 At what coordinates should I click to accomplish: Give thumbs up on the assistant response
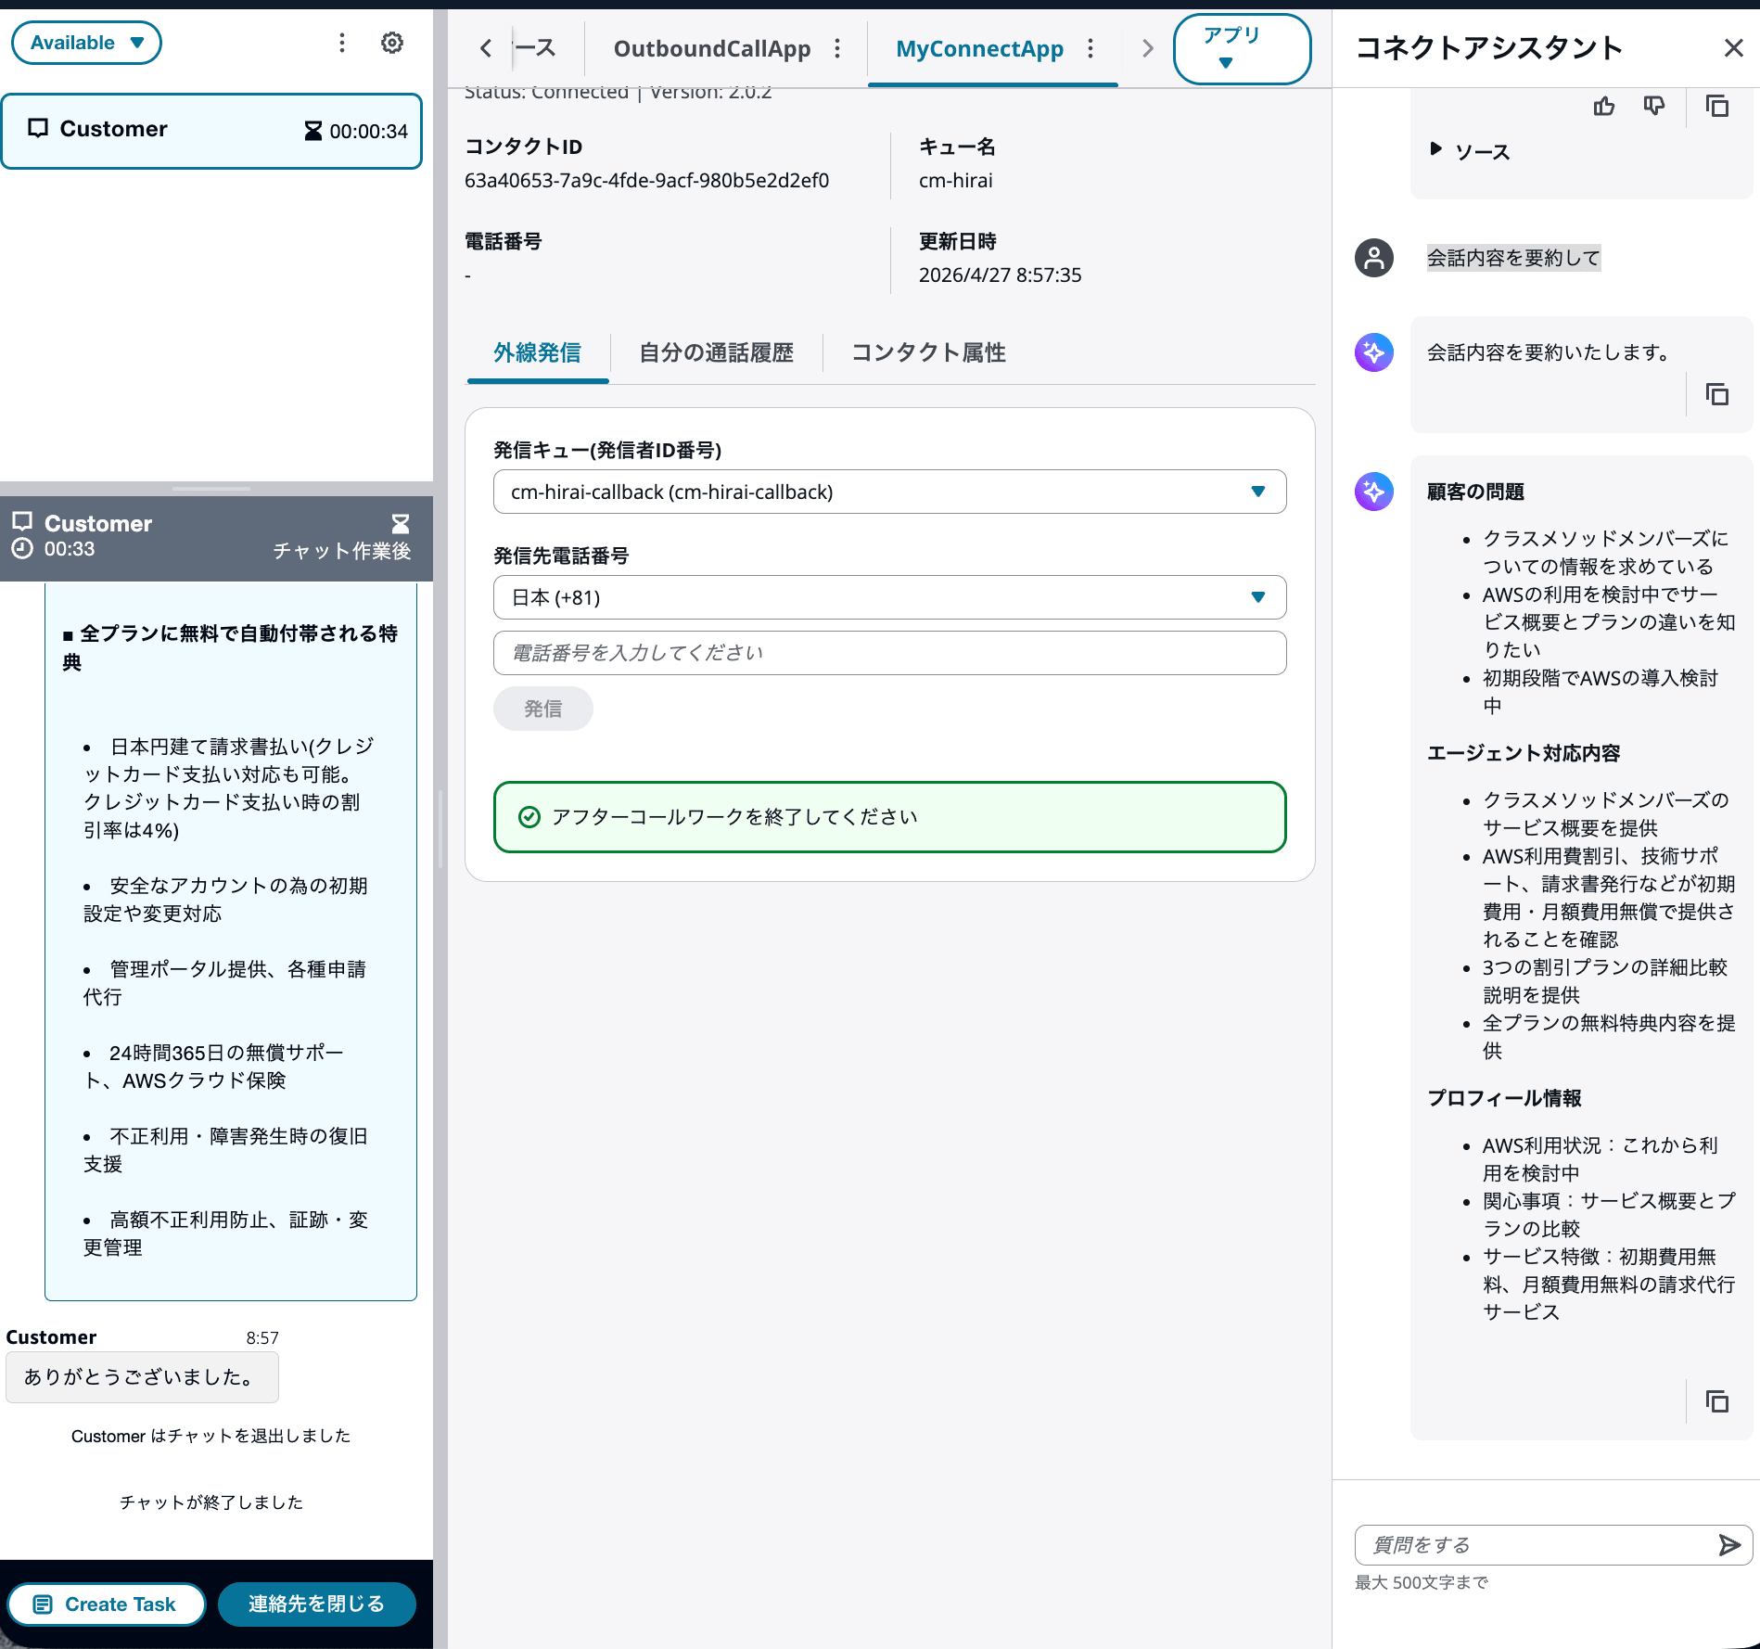click(x=1605, y=106)
